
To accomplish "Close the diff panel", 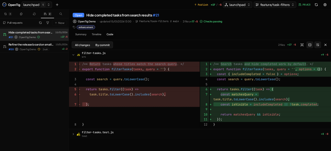I will click(x=326, y=45).
